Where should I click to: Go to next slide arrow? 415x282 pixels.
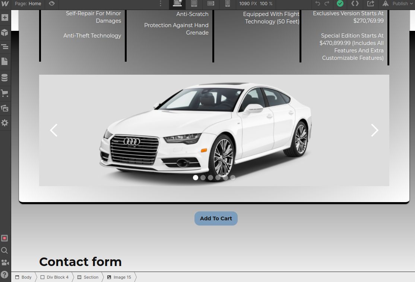tap(374, 130)
